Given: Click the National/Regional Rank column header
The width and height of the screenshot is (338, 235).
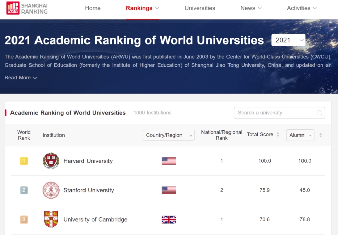Looking at the screenshot, I should (x=222, y=135).
